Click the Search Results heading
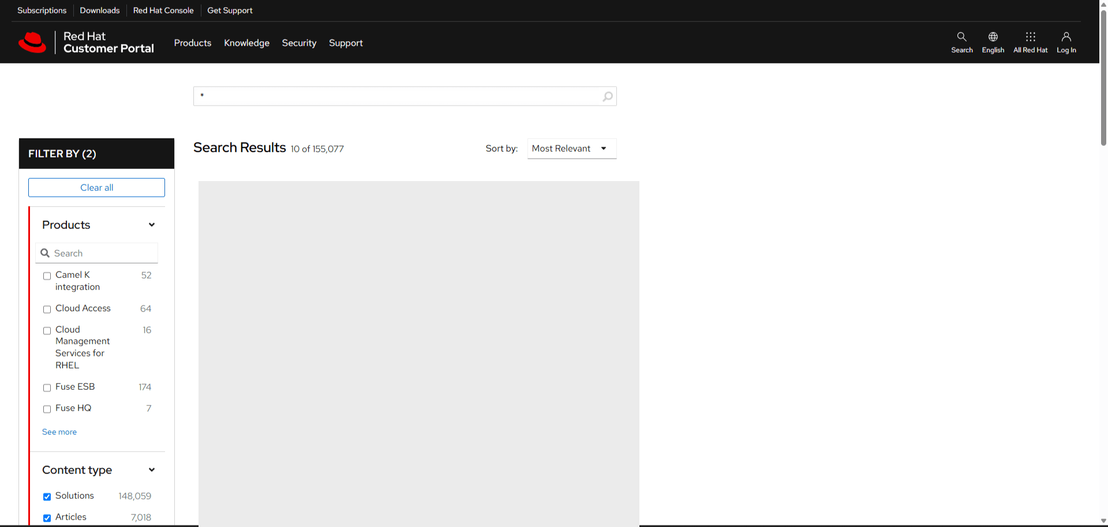This screenshot has width=1108, height=527. click(239, 148)
